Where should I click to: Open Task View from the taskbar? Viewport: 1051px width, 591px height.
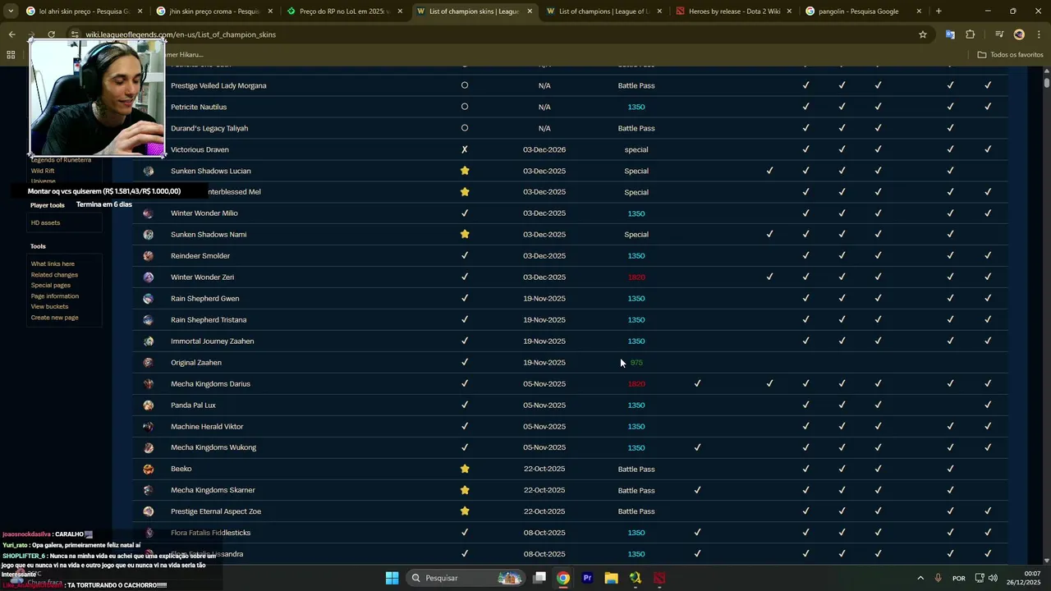539,578
